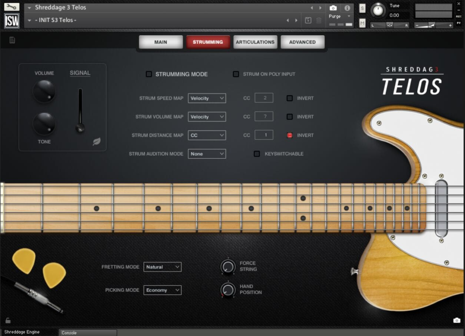The height and width of the screenshot is (336, 465).
Task: Click the leaf icon in signal panel
Action: point(97,142)
